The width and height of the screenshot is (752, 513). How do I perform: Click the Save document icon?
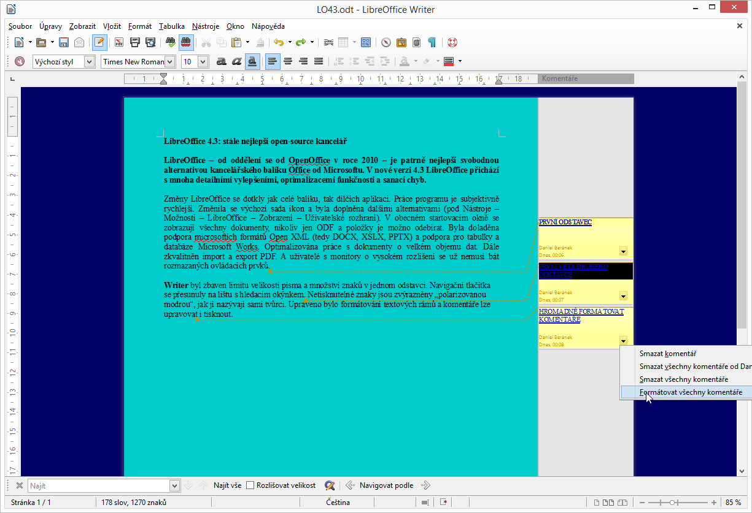click(64, 42)
